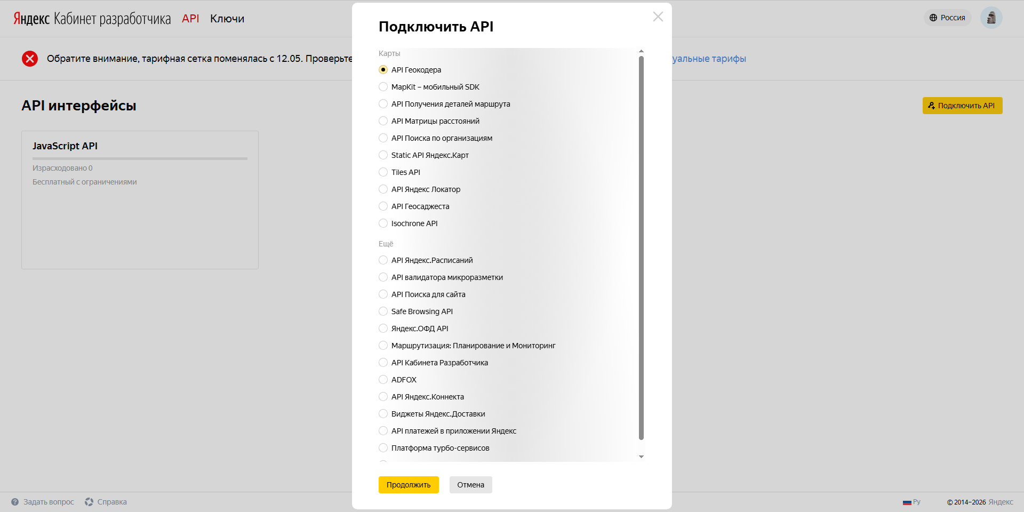Select the API Геокодера radio button
This screenshot has height=512, width=1024.
coord(383,70)
